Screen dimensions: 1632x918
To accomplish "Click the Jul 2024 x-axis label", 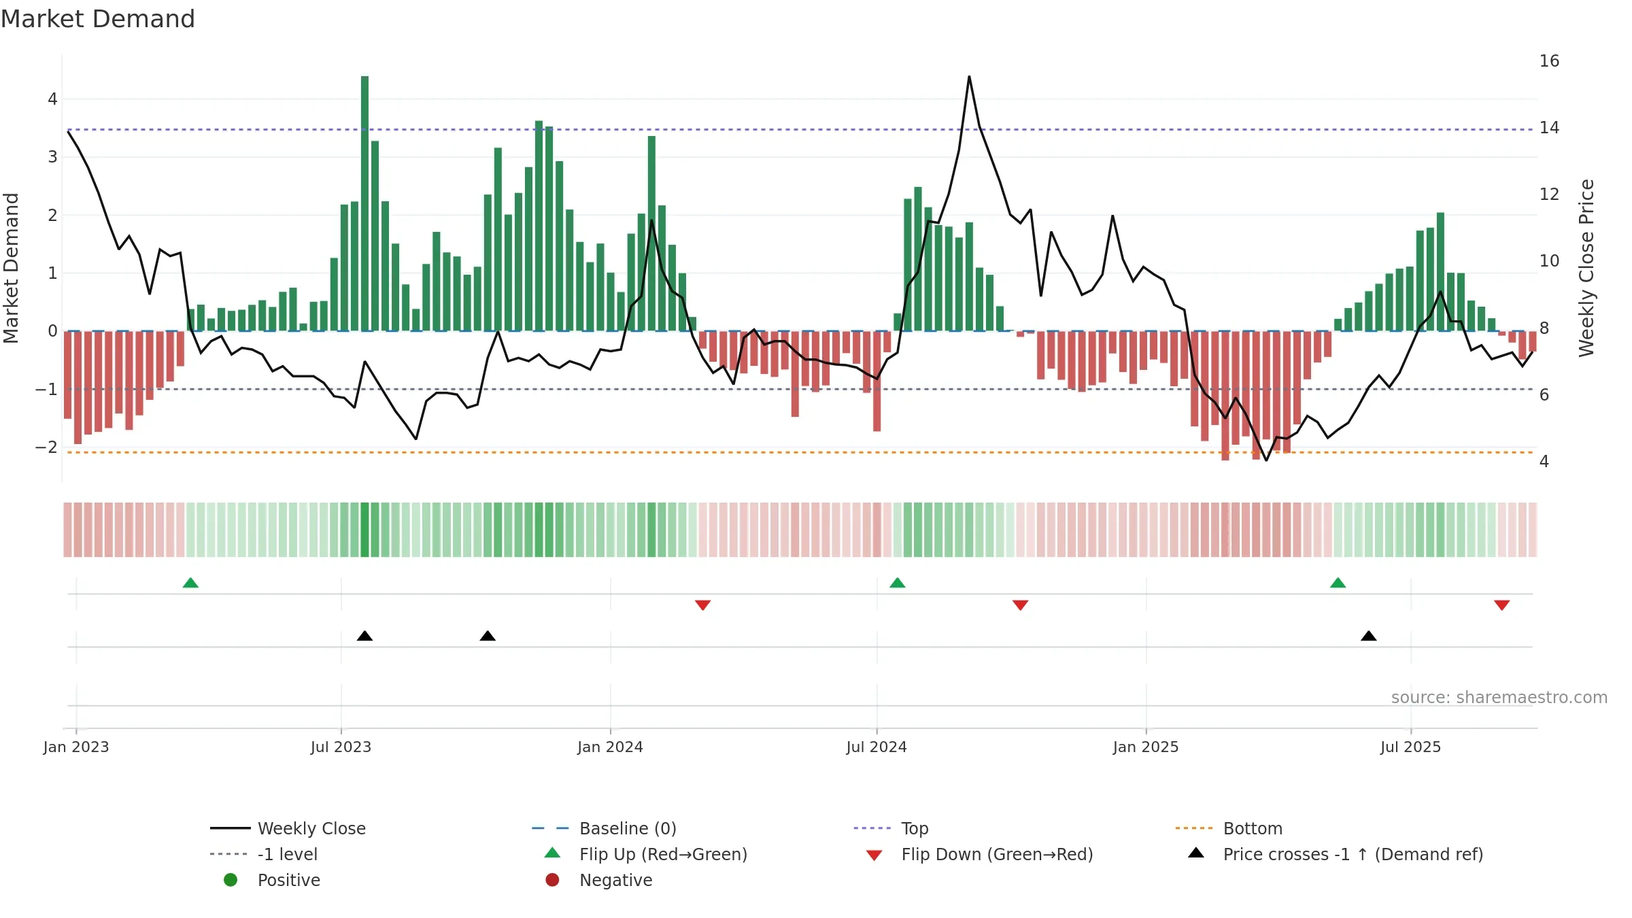I will point(877,747).
